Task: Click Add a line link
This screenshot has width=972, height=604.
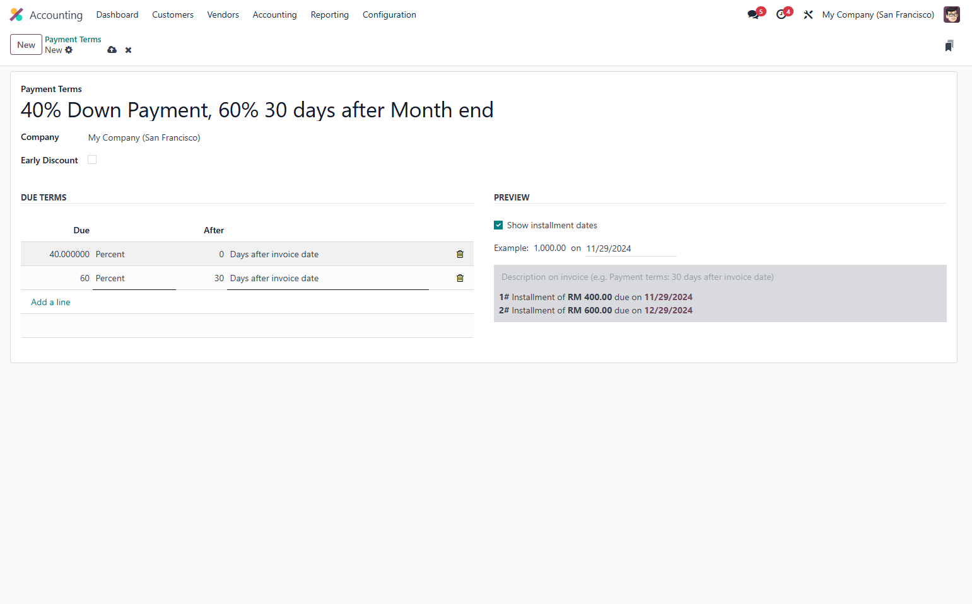Action: 50,302
